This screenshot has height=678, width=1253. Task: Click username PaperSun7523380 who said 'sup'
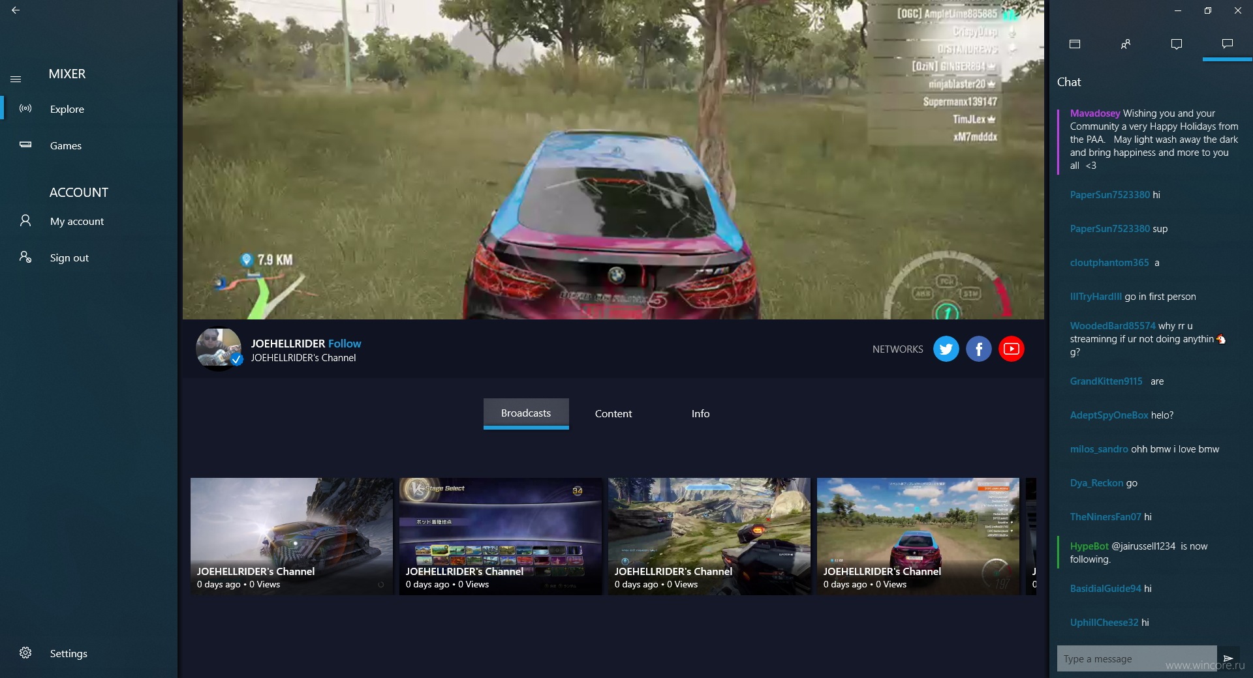(x=1110, y=229)
